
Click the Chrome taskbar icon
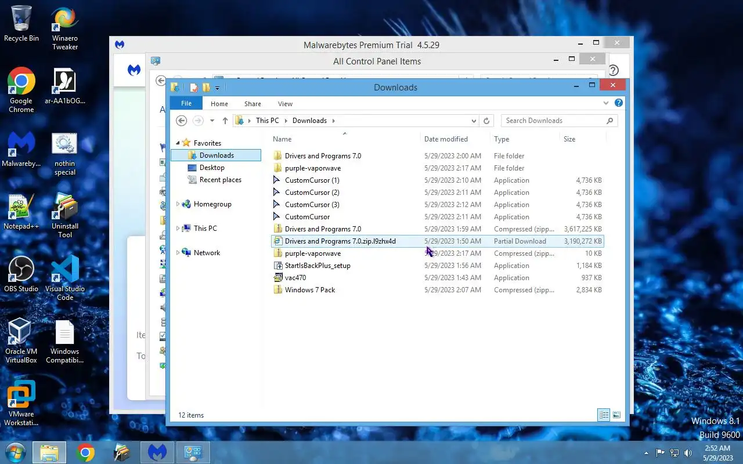click(x=85, y=452)
